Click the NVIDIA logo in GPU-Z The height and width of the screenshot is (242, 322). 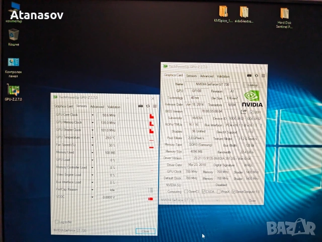click(252, 99)
